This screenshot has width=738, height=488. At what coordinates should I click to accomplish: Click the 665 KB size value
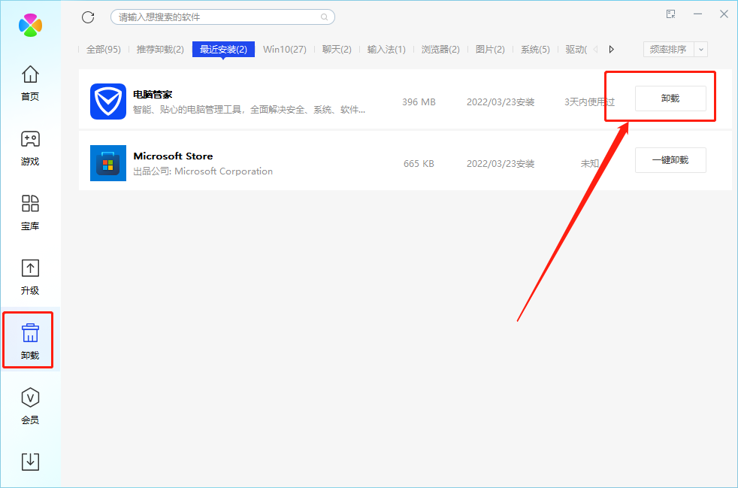pyautogui.click(x=419, y=163)
